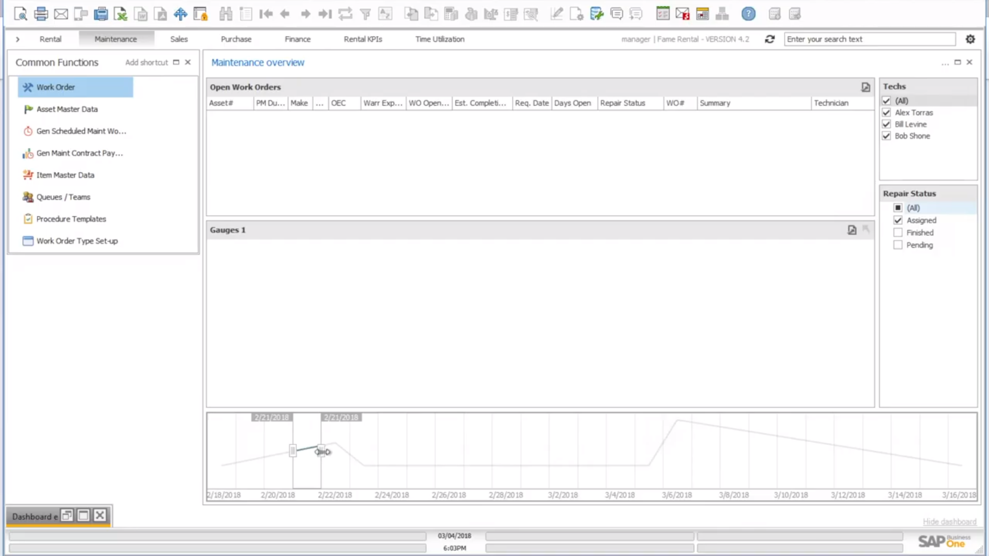989x556 pixels.
Task: Click the Export to Excel icon
Action: [x=121, y=14]
